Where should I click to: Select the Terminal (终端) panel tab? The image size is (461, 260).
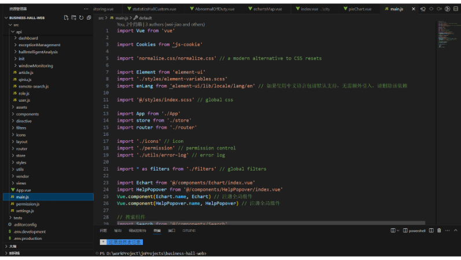[157, 231]
